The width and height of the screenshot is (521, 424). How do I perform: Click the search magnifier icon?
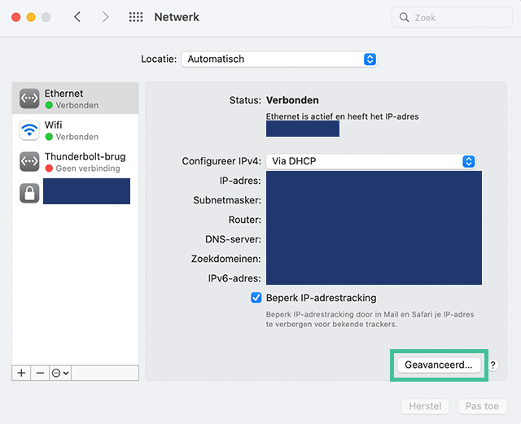[404, 17]
